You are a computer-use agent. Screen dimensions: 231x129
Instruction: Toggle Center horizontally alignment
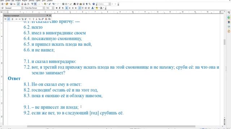tap(70, 8)
